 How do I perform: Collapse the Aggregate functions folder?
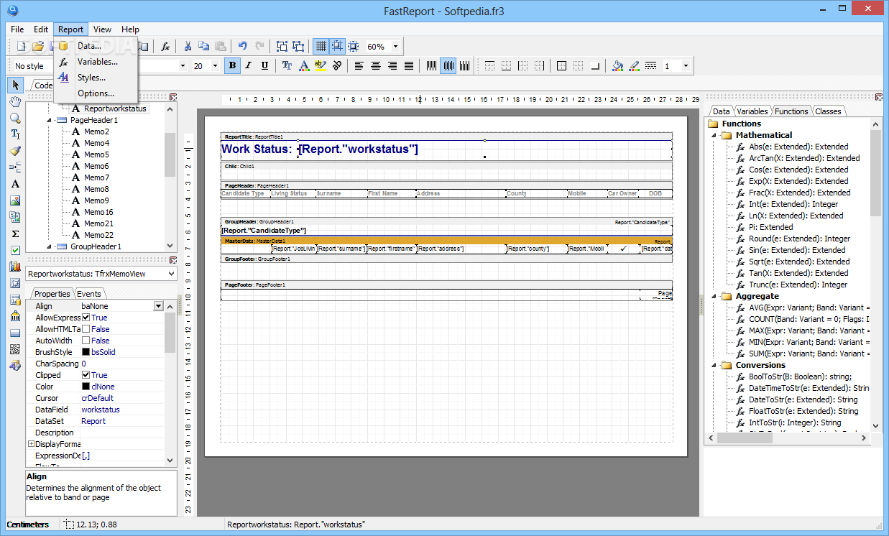click(x=713, y=296)
